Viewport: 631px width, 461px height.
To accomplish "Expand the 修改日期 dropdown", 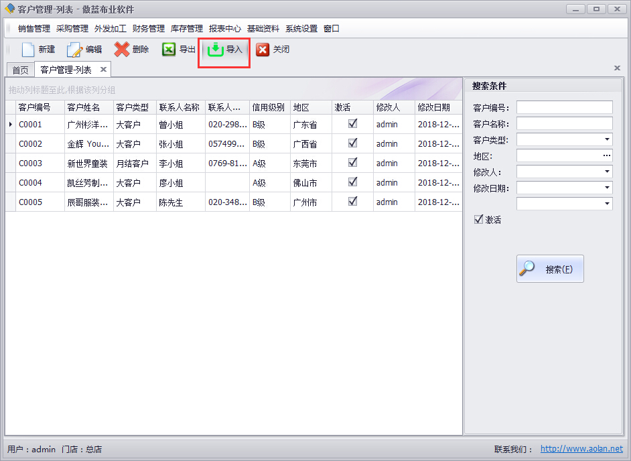I will [x=607, y=188].
